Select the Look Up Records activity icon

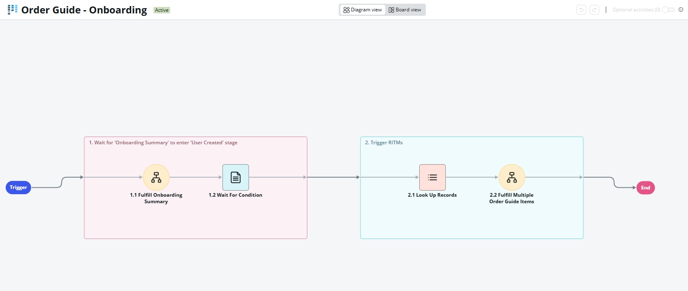[x=432, y=177]
